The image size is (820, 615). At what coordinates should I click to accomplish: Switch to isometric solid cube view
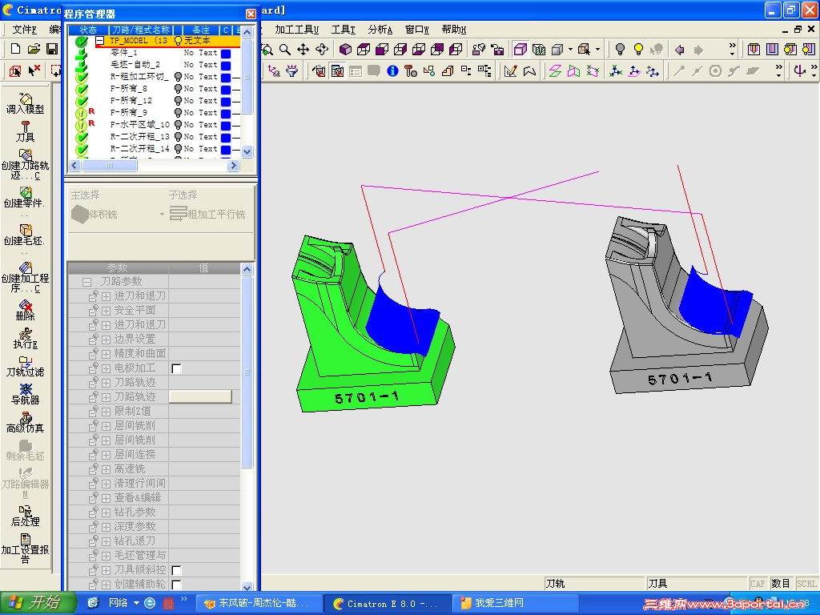[345, 50]
